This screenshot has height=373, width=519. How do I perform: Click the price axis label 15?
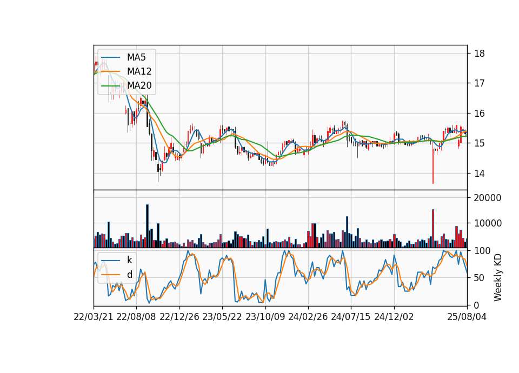click(480, 143)
